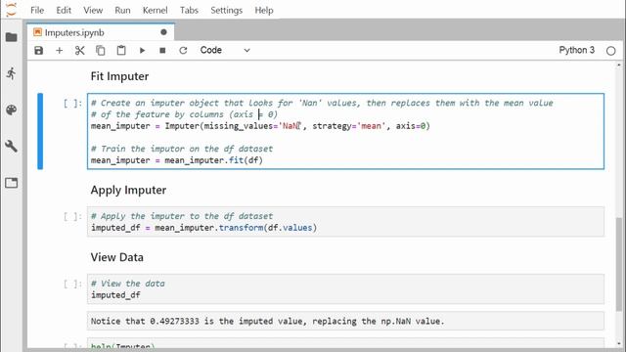Click the Apply Imputer cell execution prompt
Image resolution: width=626 pixels, height=352 pixels.
pyautogui.click(x=72, y=217)
